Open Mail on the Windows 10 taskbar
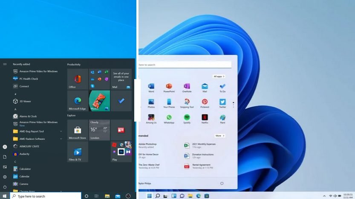The height and width of the screenshot is (199, 355). (x=118, y=196)
